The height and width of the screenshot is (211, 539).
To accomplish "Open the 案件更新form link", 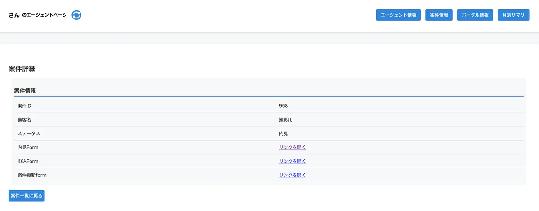I will 292,175.
